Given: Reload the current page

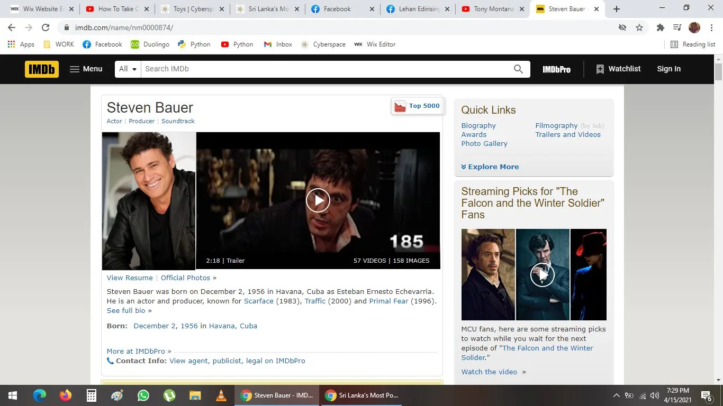Looking at the screenshot, I should pyautogui.click(x=46, y=27).
